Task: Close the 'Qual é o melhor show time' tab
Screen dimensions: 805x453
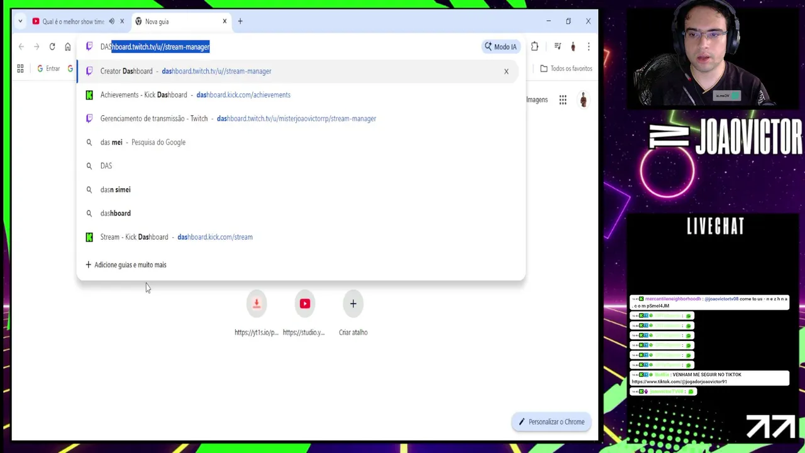Action: point(122,21)
